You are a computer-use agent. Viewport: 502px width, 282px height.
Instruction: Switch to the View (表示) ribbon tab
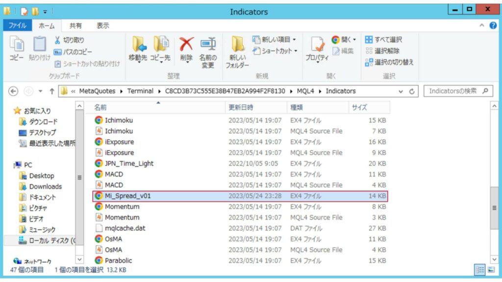click(x=102, y=25)
